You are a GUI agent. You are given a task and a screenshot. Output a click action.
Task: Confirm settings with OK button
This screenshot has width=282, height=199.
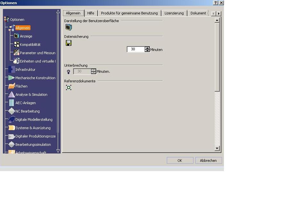point(180,160)
